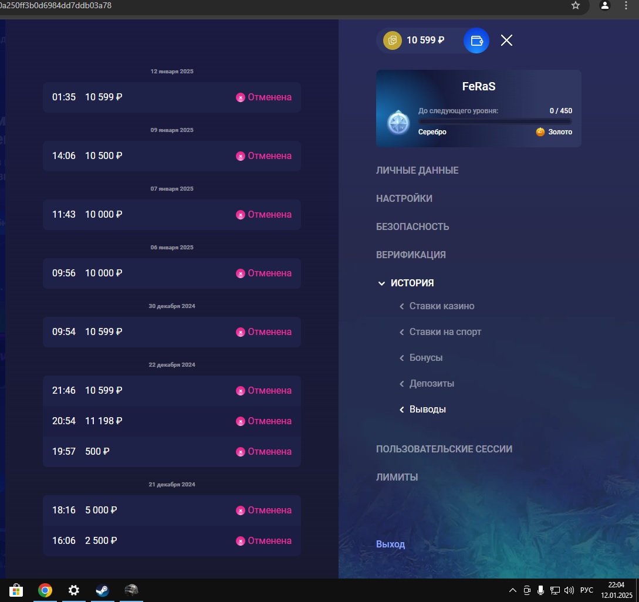
Task: Go to Ставки казино history
Action: click(x=442, y=306)
